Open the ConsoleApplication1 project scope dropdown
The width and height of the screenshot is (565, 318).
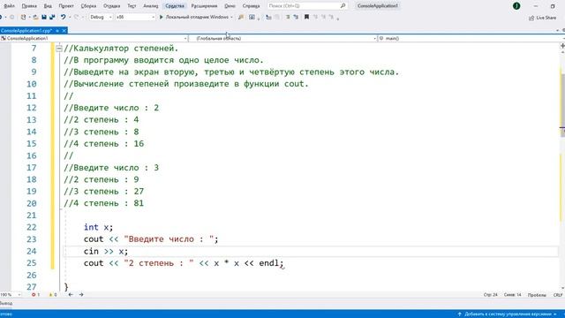click(94, 38)
